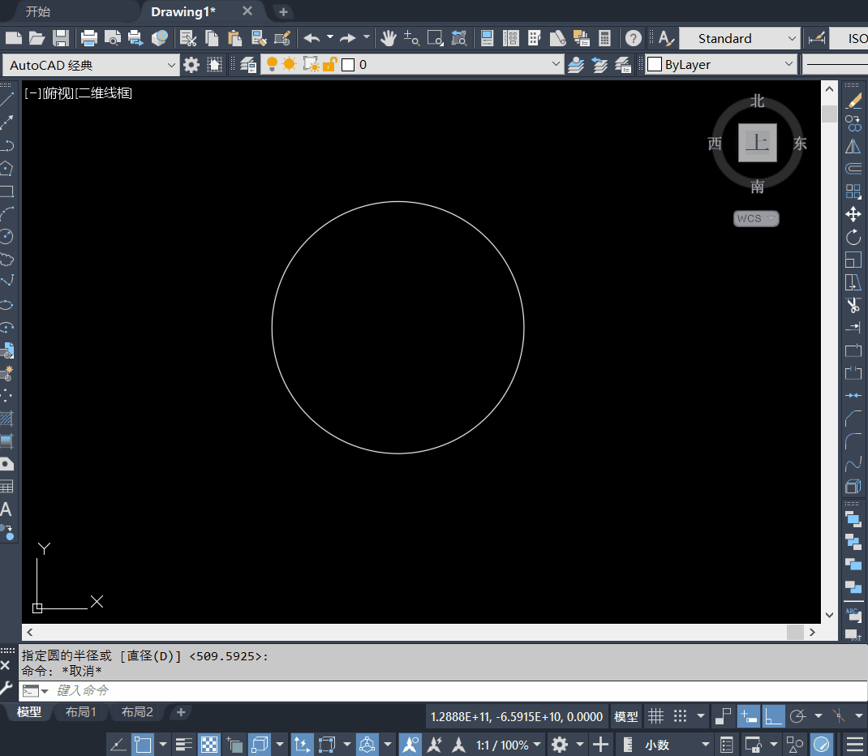This screenshot has height=756, width=868.
Task: Expand the undo history arrow
Action: point(330,37)
